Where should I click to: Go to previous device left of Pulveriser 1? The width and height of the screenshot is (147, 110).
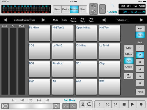104,20
